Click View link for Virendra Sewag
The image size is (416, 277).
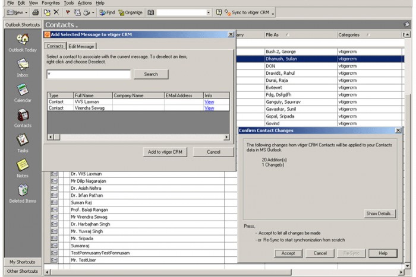tap(209, 108)
